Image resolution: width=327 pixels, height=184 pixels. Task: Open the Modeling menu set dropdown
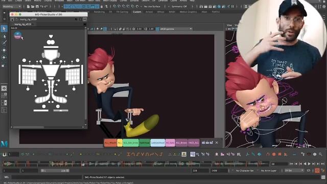coord(12,7)
